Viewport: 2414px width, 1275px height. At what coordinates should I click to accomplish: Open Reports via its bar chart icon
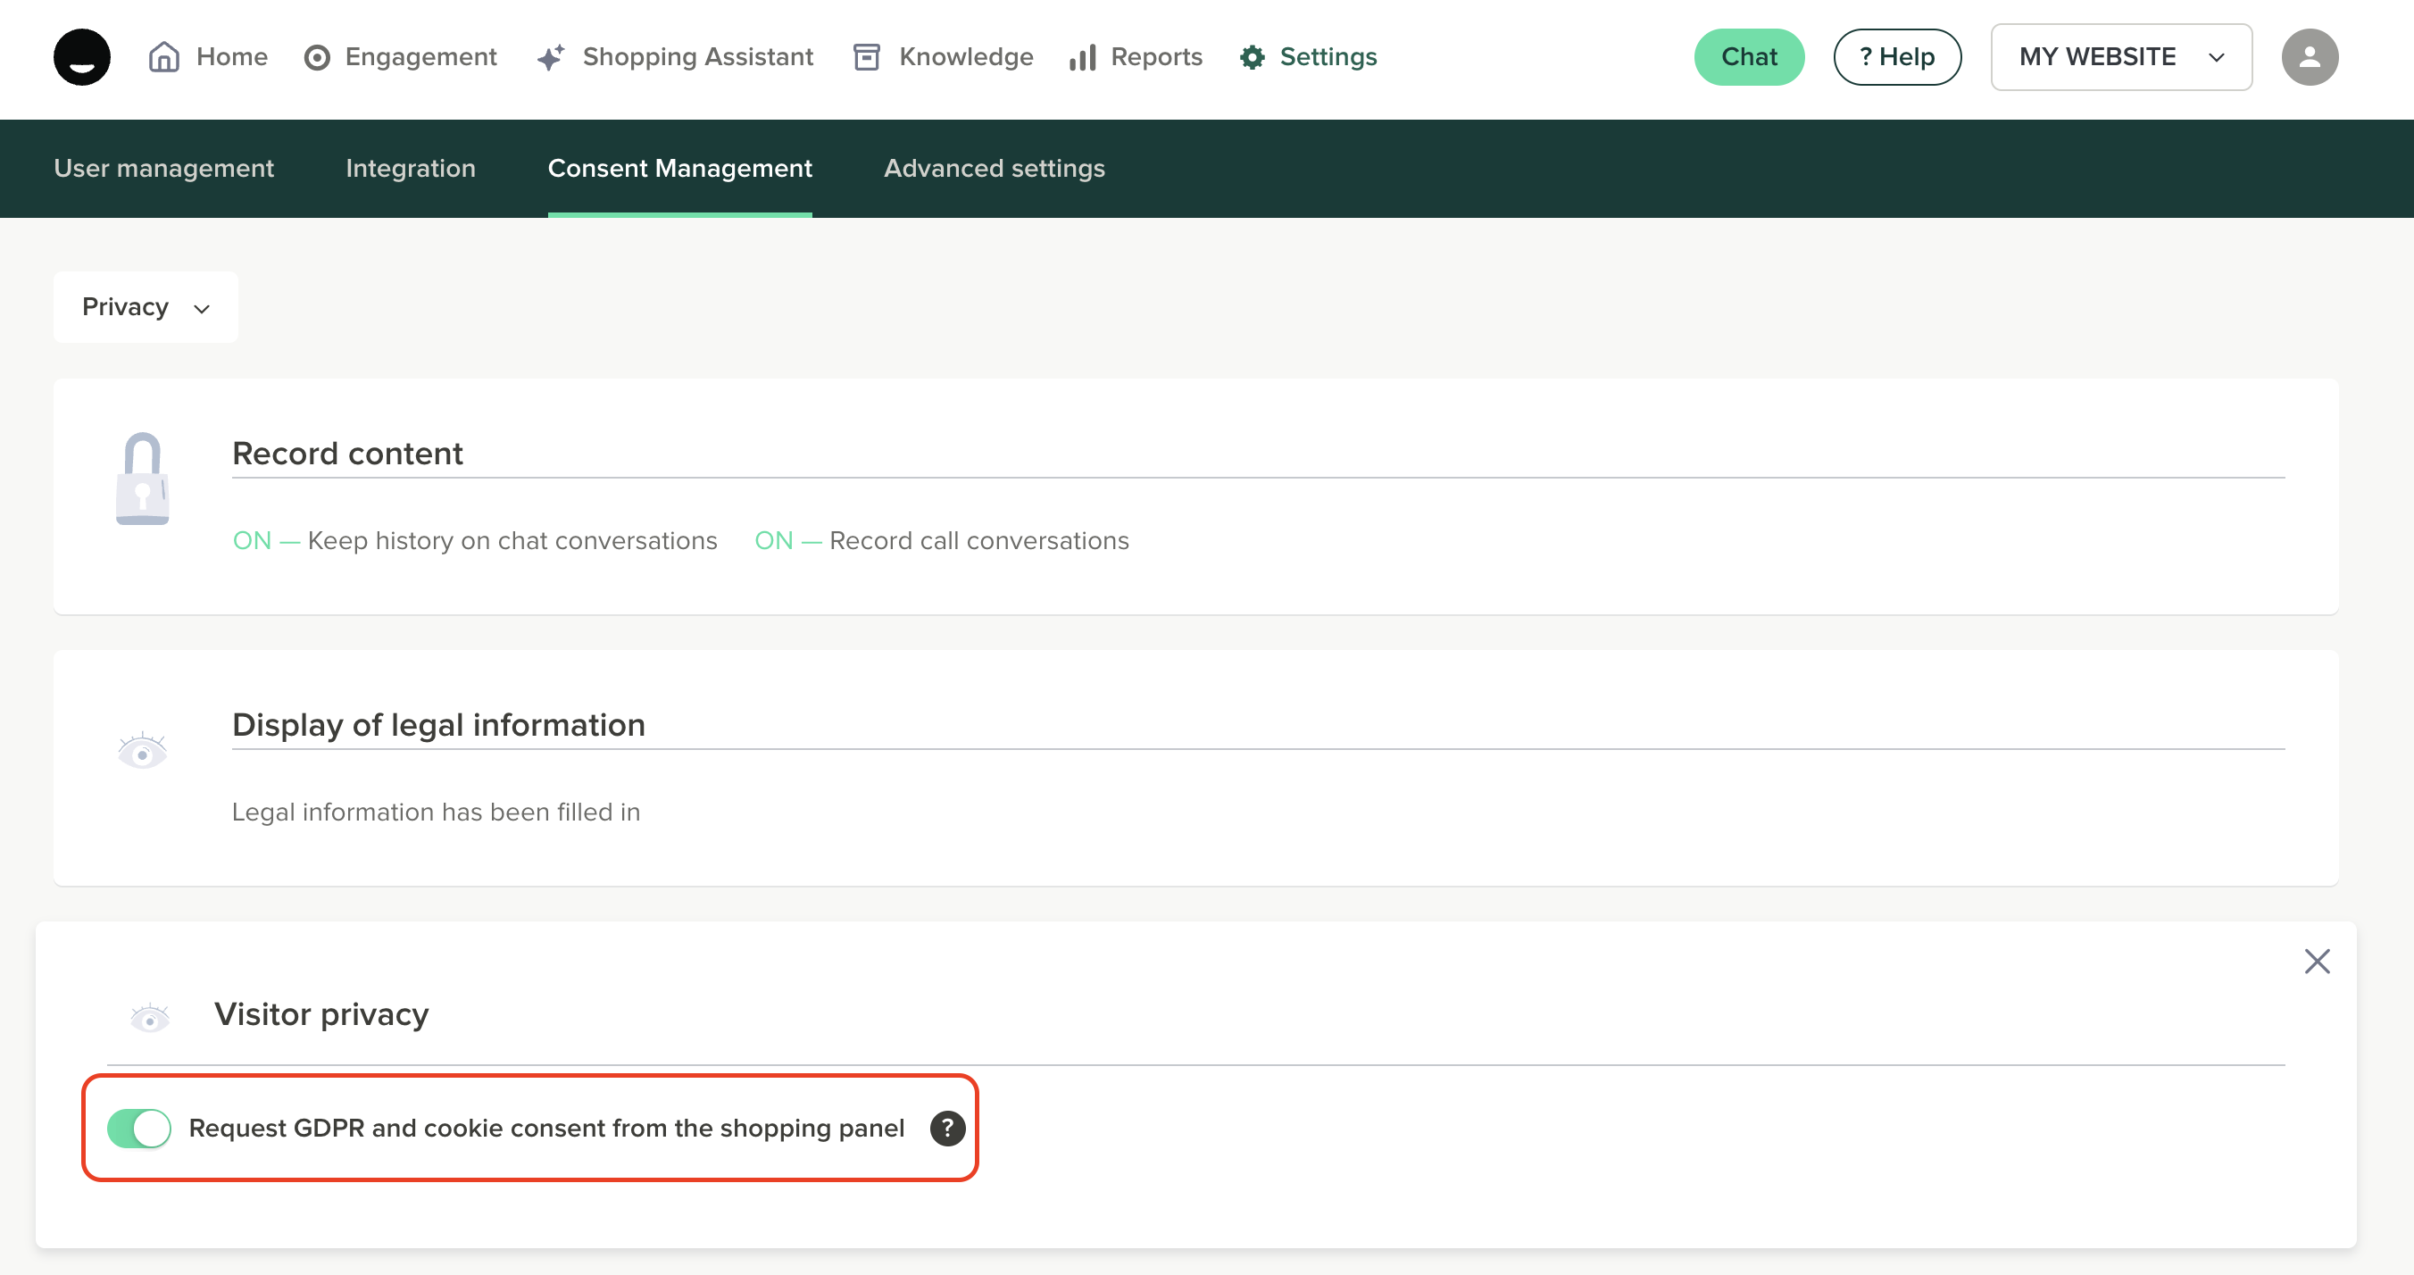click(x=1082, y=57)
